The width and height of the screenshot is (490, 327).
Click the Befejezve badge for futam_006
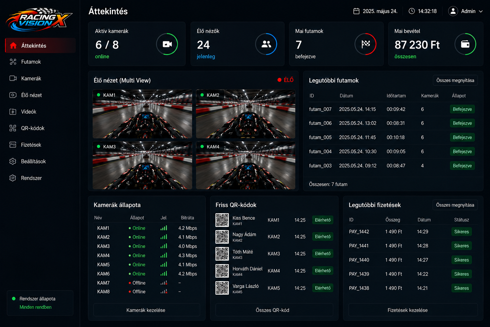click(x=462, y=123)
